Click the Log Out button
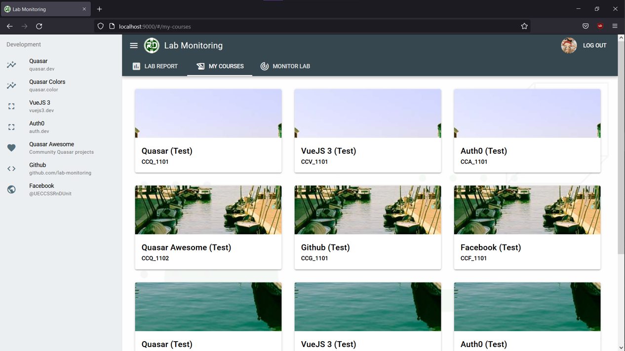 [x=594, y=45]
